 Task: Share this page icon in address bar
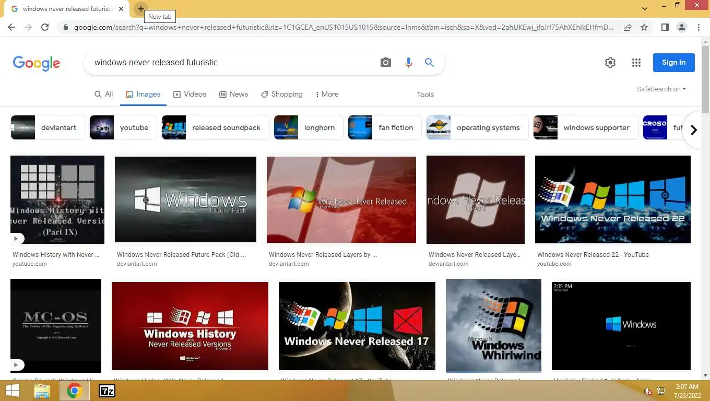pyautogui.click(x=628, y=27)
